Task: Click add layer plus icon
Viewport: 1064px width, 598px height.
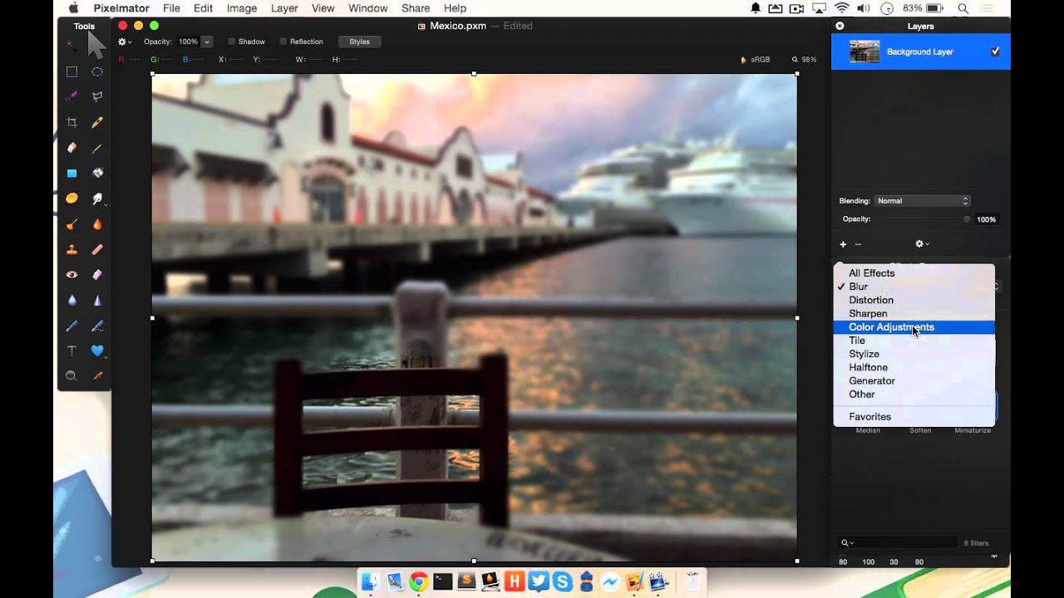Action: pos(843,244)
